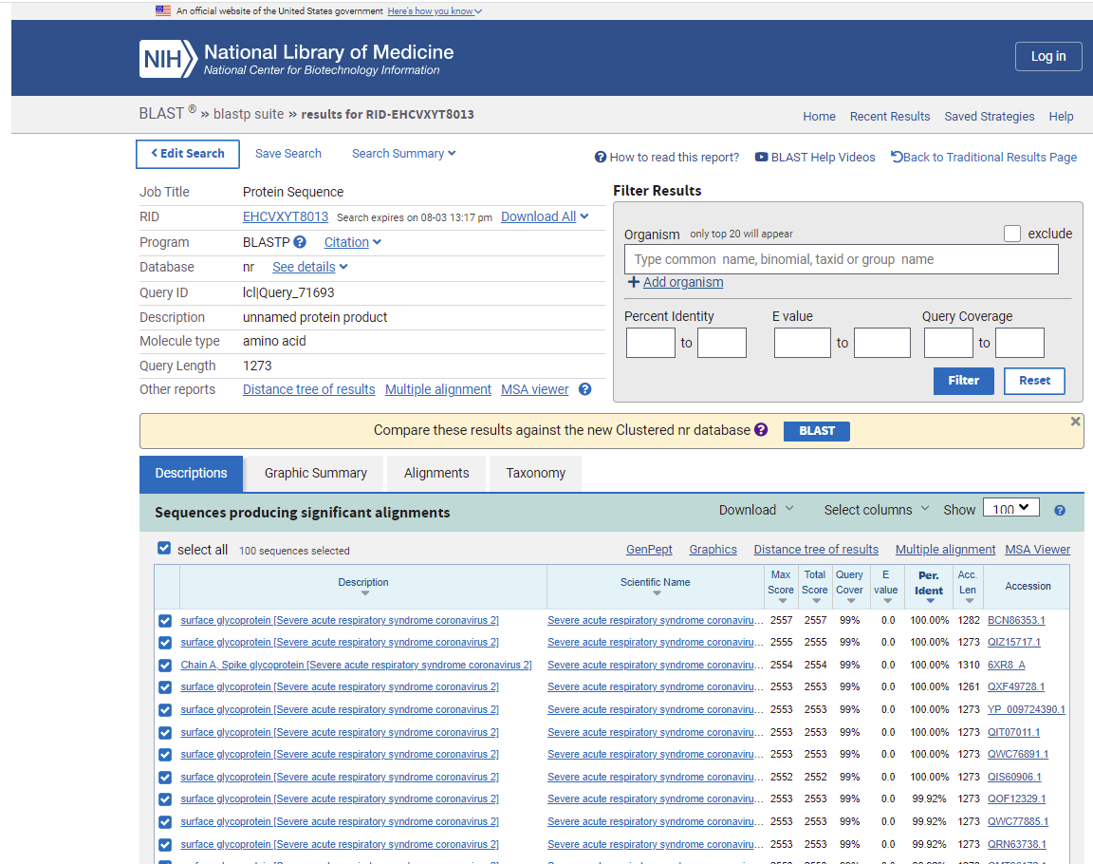Switch to the Alignments tab
1093x864 pixels.
pos(436,474)
